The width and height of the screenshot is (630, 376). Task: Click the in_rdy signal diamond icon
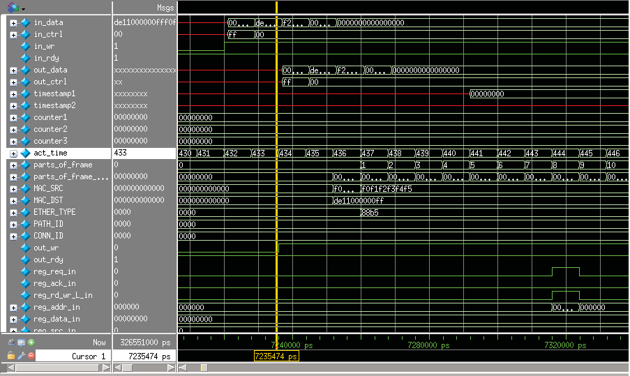click(25, 58)
